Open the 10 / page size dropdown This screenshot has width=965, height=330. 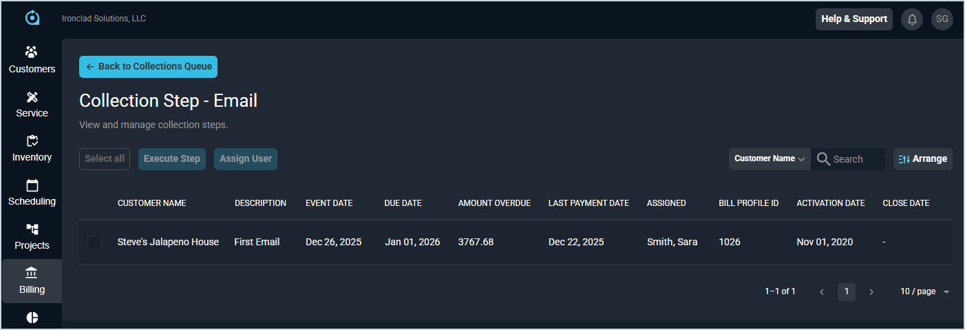point(924,291)
